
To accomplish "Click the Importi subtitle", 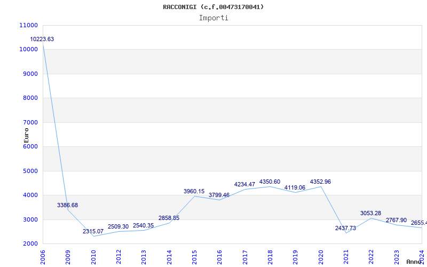I will (x=213, y=18).
